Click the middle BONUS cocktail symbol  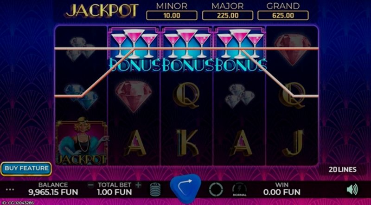tap(187, 49)
